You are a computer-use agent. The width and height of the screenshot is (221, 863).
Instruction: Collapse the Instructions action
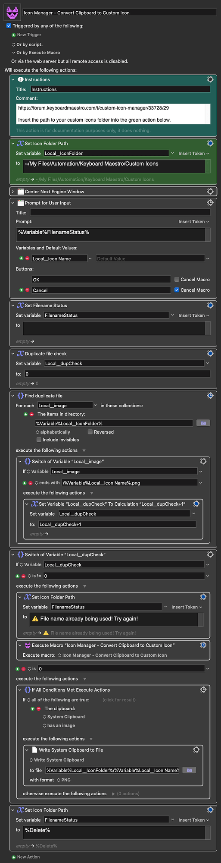13,79
